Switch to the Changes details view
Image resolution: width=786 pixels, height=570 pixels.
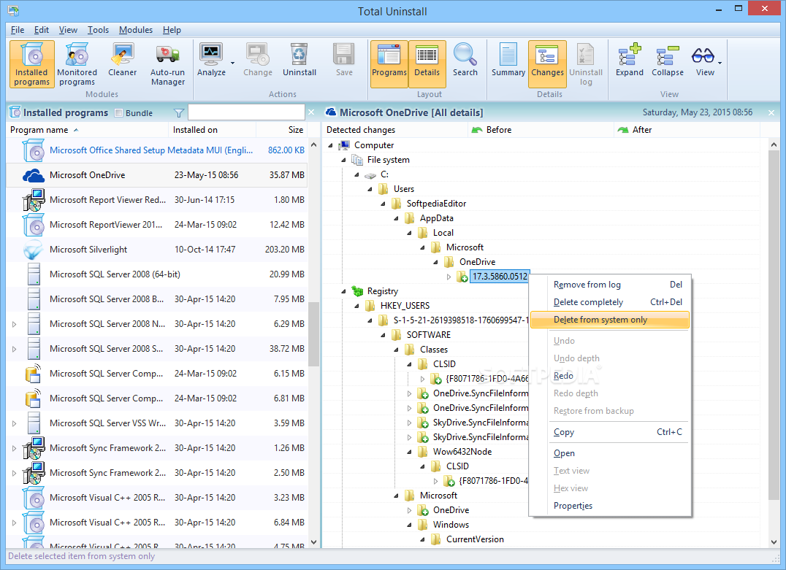tap(547, 65)
